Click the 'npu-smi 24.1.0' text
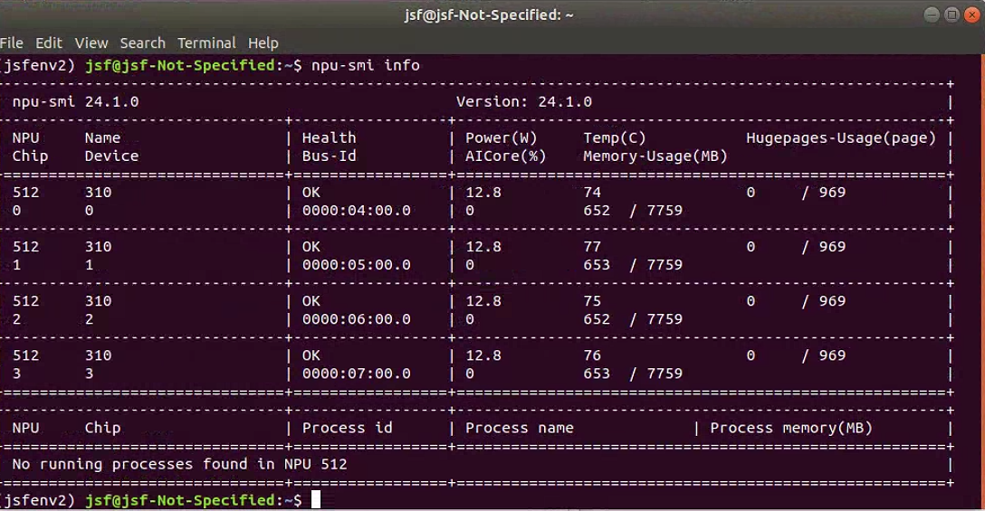Screen dimensions: 985x511 (75, 101)
